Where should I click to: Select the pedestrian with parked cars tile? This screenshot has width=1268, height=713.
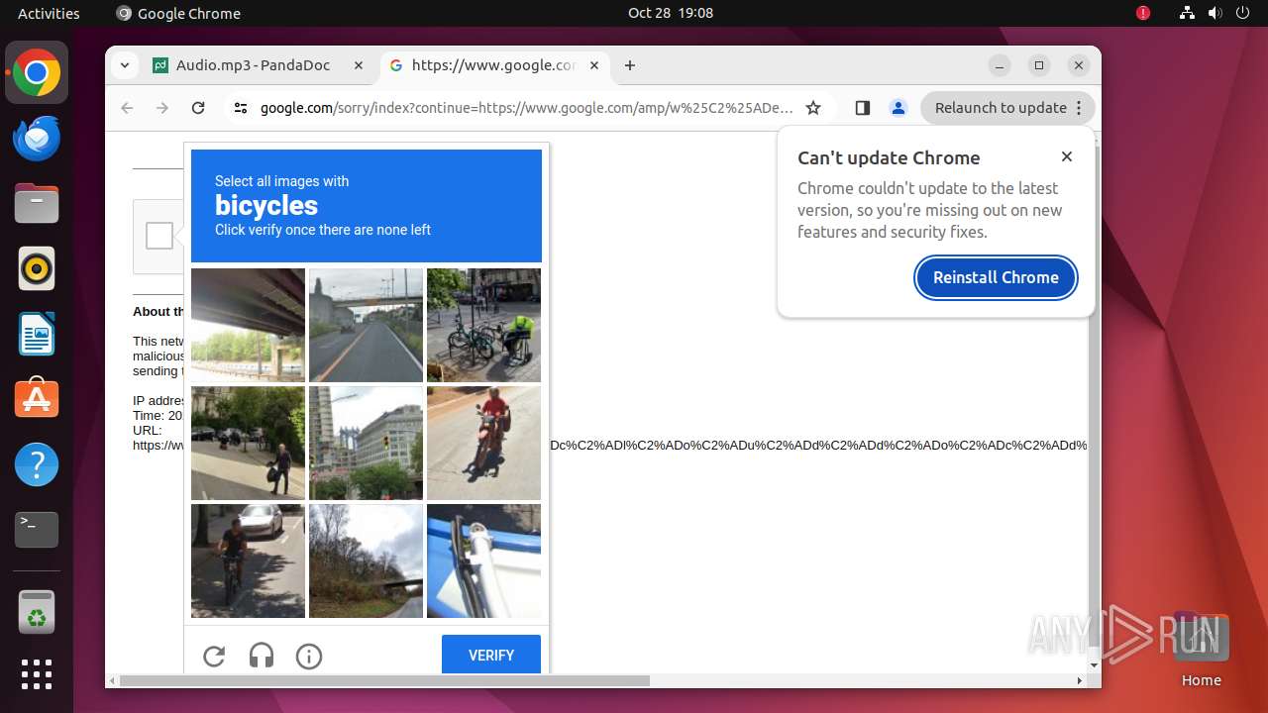point(248,443)
